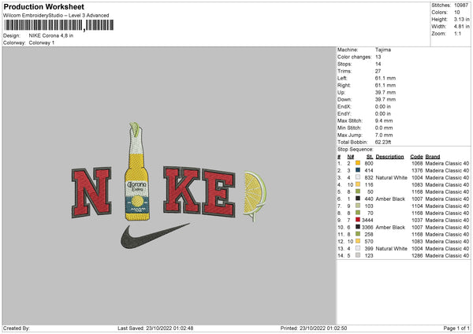Click code '1286' in stop row 14

click(x=418, y=256)
